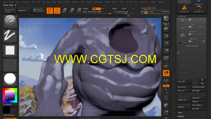Screen dimensions: 211x119
Task: Open the Render menu
Action: 107,2
